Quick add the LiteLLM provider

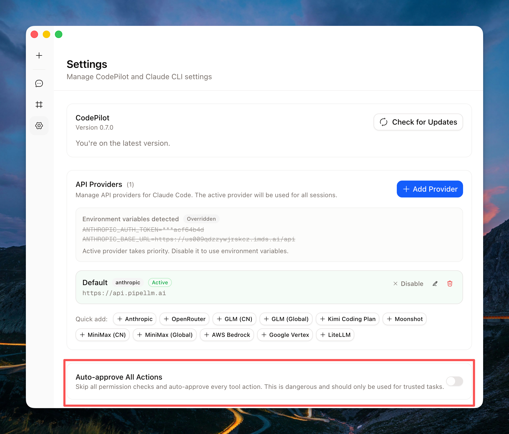335,335
